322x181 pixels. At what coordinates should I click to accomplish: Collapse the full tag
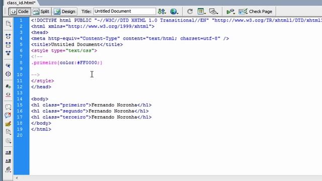pyautogui.click(x=8, y=37)
